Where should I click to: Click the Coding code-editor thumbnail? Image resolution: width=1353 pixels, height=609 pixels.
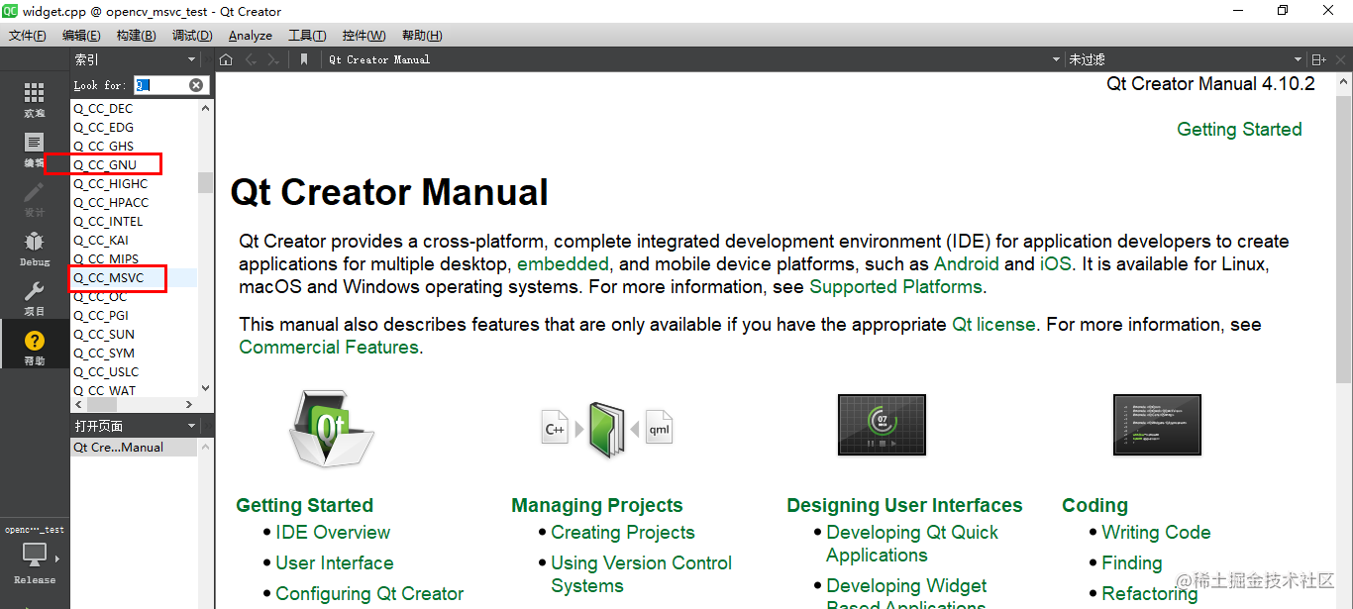pyautogui.click(x=1157, y=425)
